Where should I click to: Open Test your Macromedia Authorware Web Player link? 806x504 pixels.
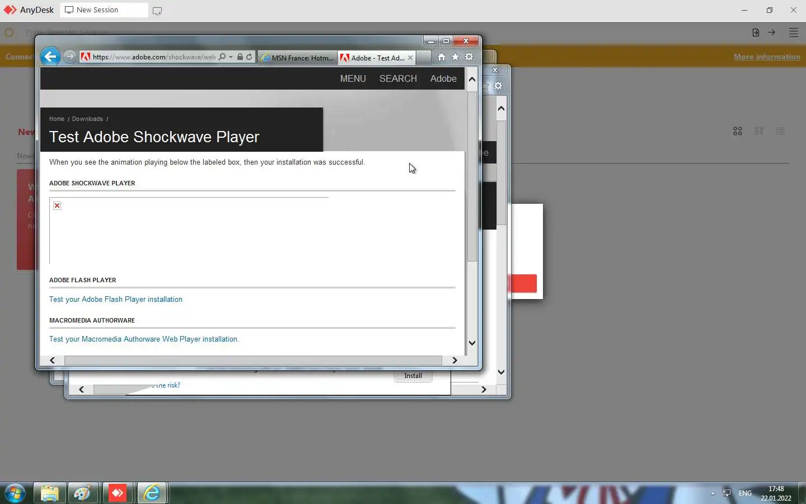click(144, 339)
